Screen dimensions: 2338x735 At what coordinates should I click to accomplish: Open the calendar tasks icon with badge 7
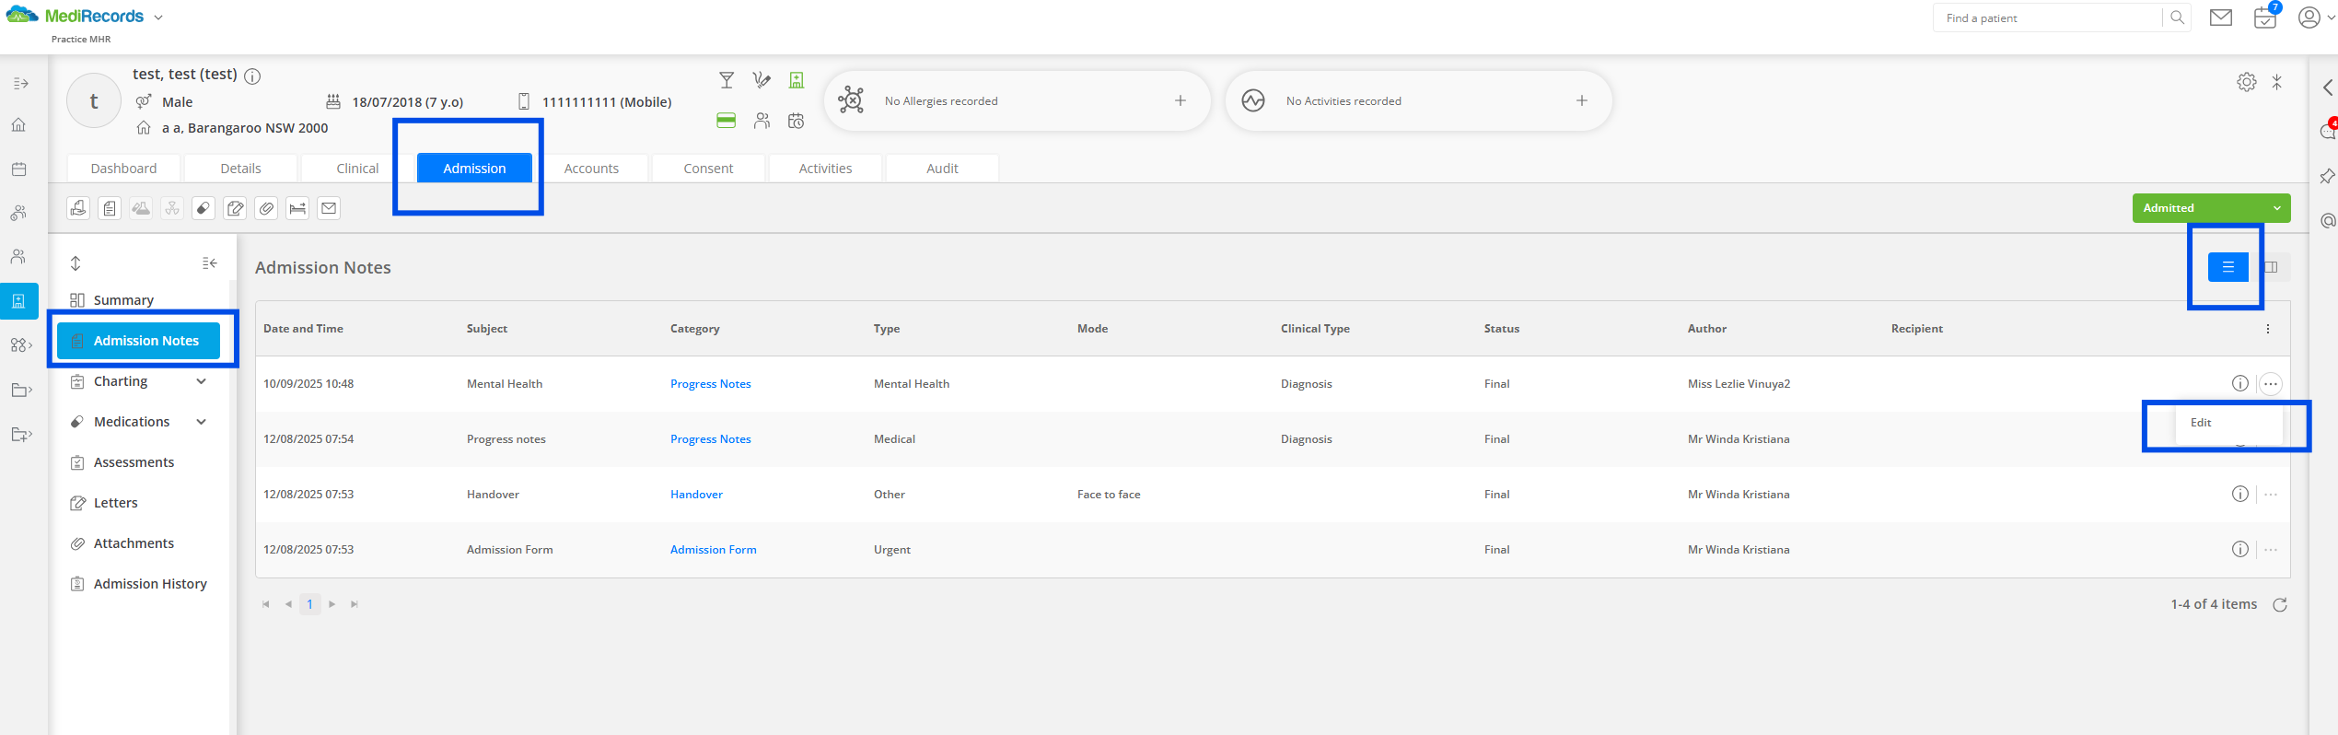[x=2264, y=17]
